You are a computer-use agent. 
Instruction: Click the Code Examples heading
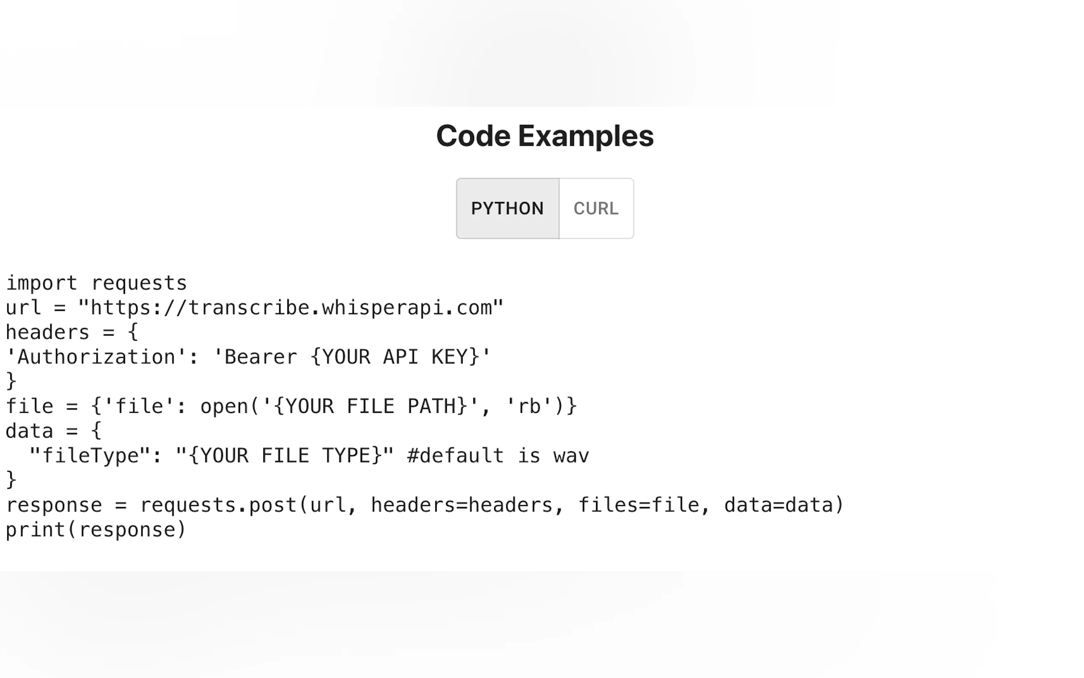click(545, 135)
